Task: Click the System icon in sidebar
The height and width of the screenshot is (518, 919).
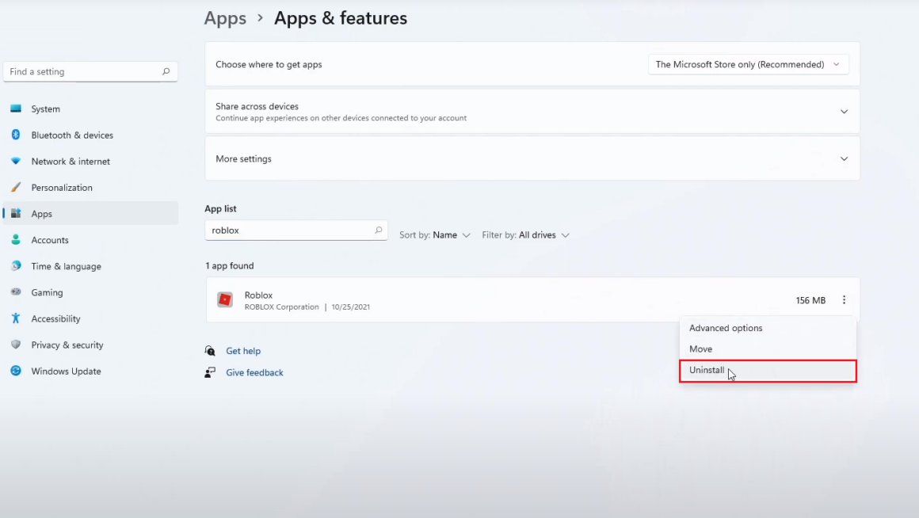Action: pos(16,109)
